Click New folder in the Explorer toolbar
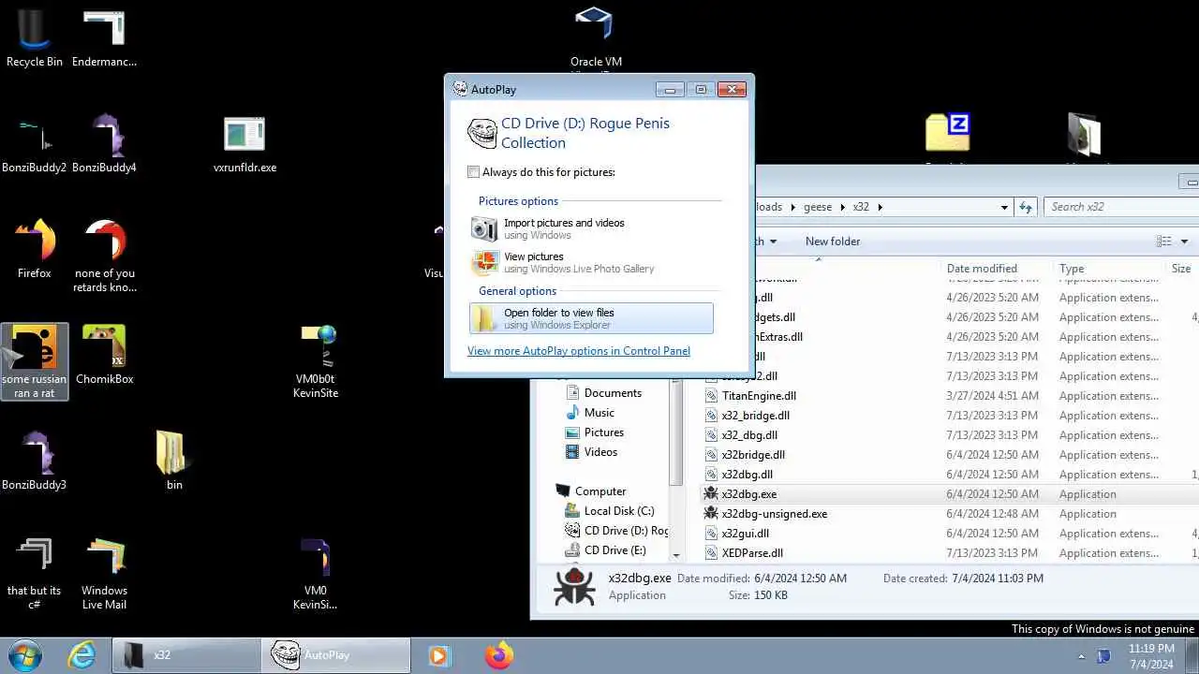This screenshot has width=1199, height=674. 833,242
